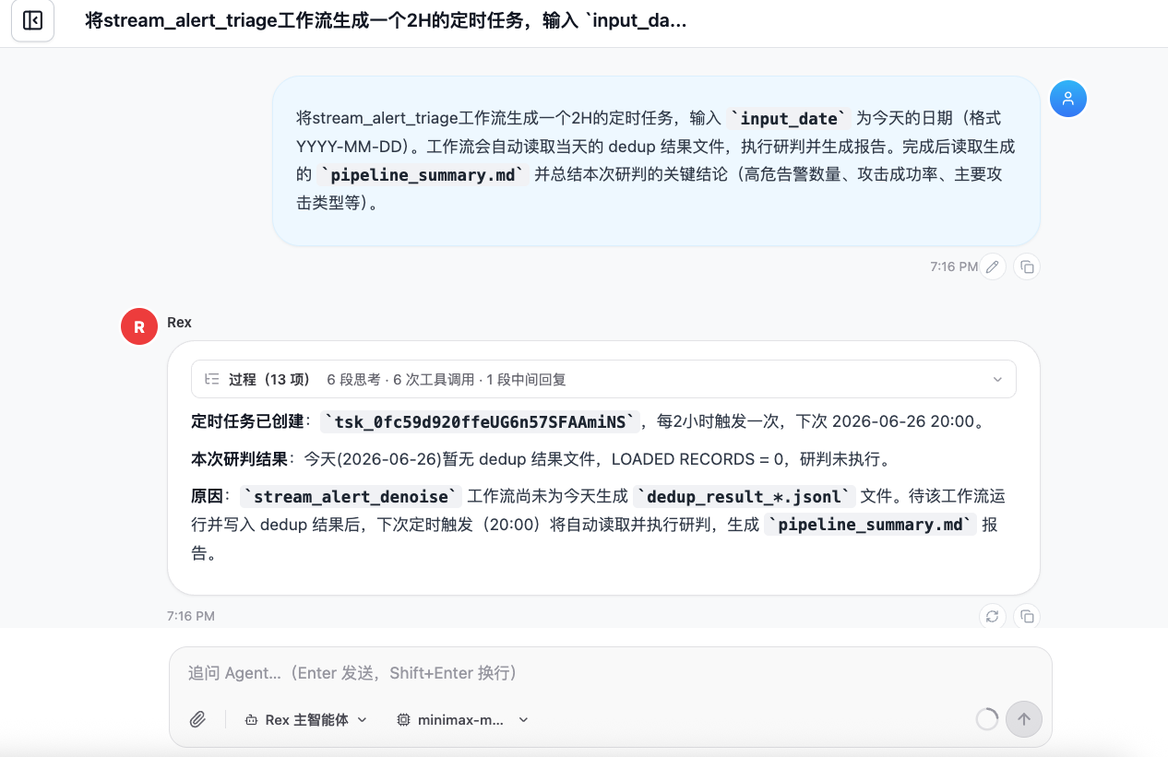Copy Rex's response

point(1027,616)
